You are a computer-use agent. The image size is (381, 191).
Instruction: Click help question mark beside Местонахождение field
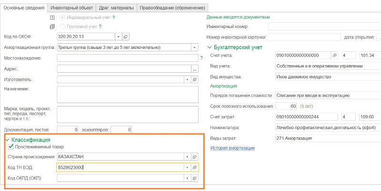(x=202, y=58)
